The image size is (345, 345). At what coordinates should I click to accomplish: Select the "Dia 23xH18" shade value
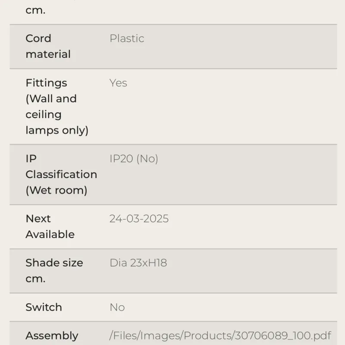(138, 263)
